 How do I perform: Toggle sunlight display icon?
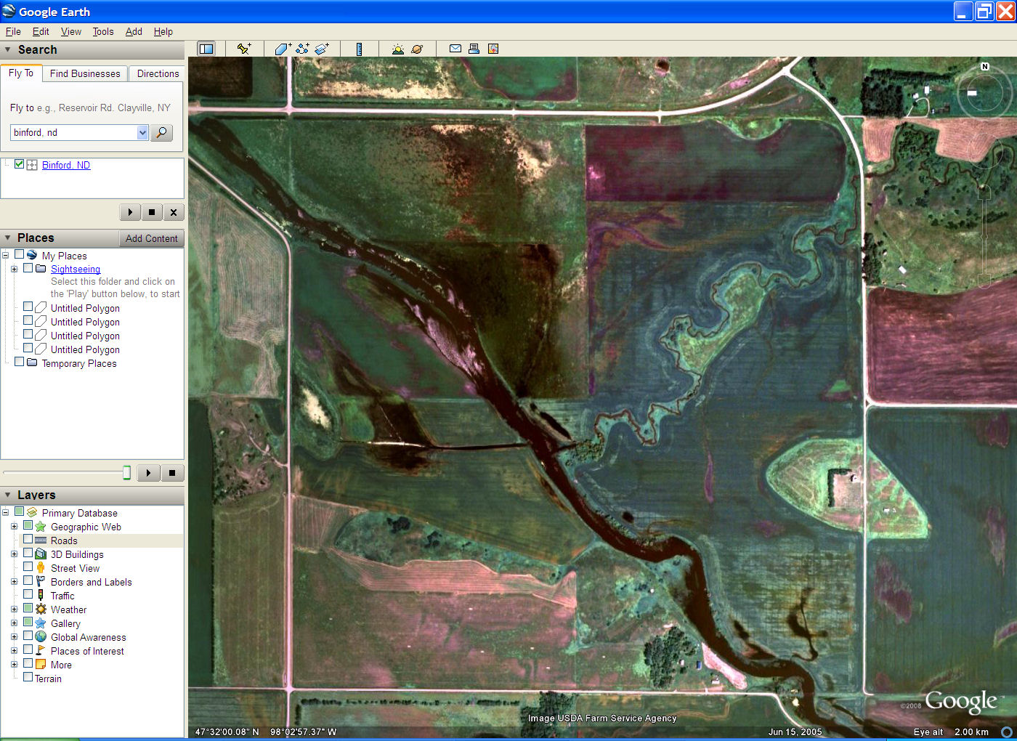[397, 49]
